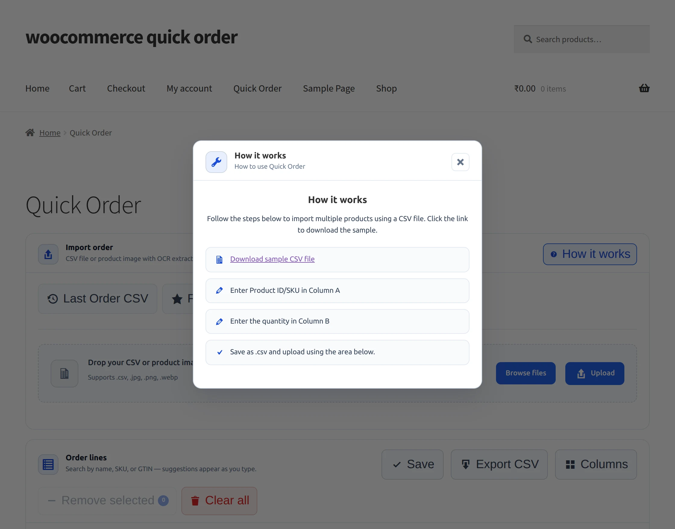The image size is (675, 529).
Task: Select the text 'Enter the quantity in Column B'
Action: (280, 321)
